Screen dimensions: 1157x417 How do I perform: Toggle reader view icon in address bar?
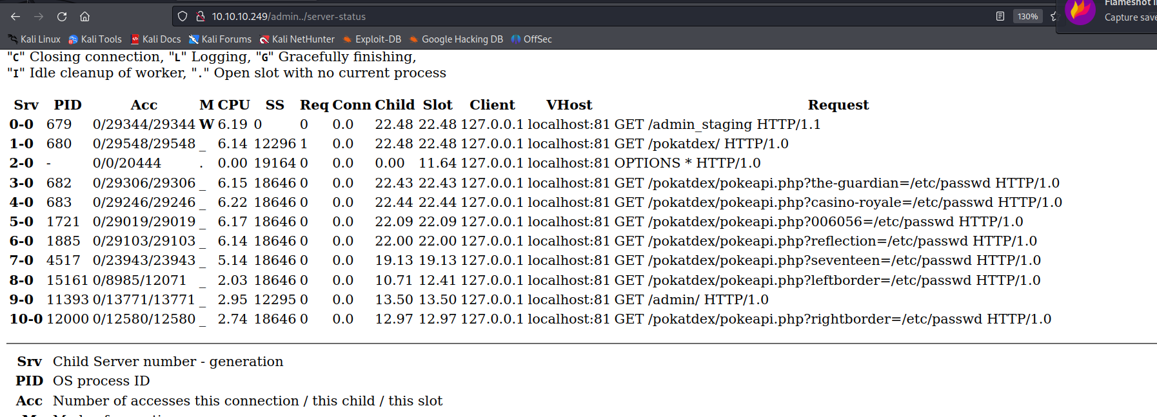click(1000, 17)
